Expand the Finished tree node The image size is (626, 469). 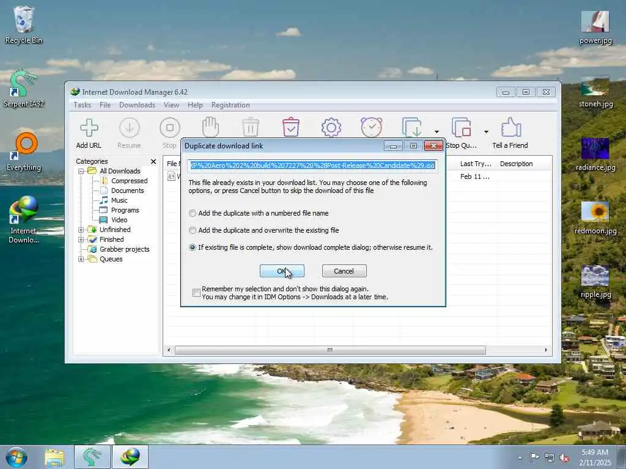coord(81,239)
